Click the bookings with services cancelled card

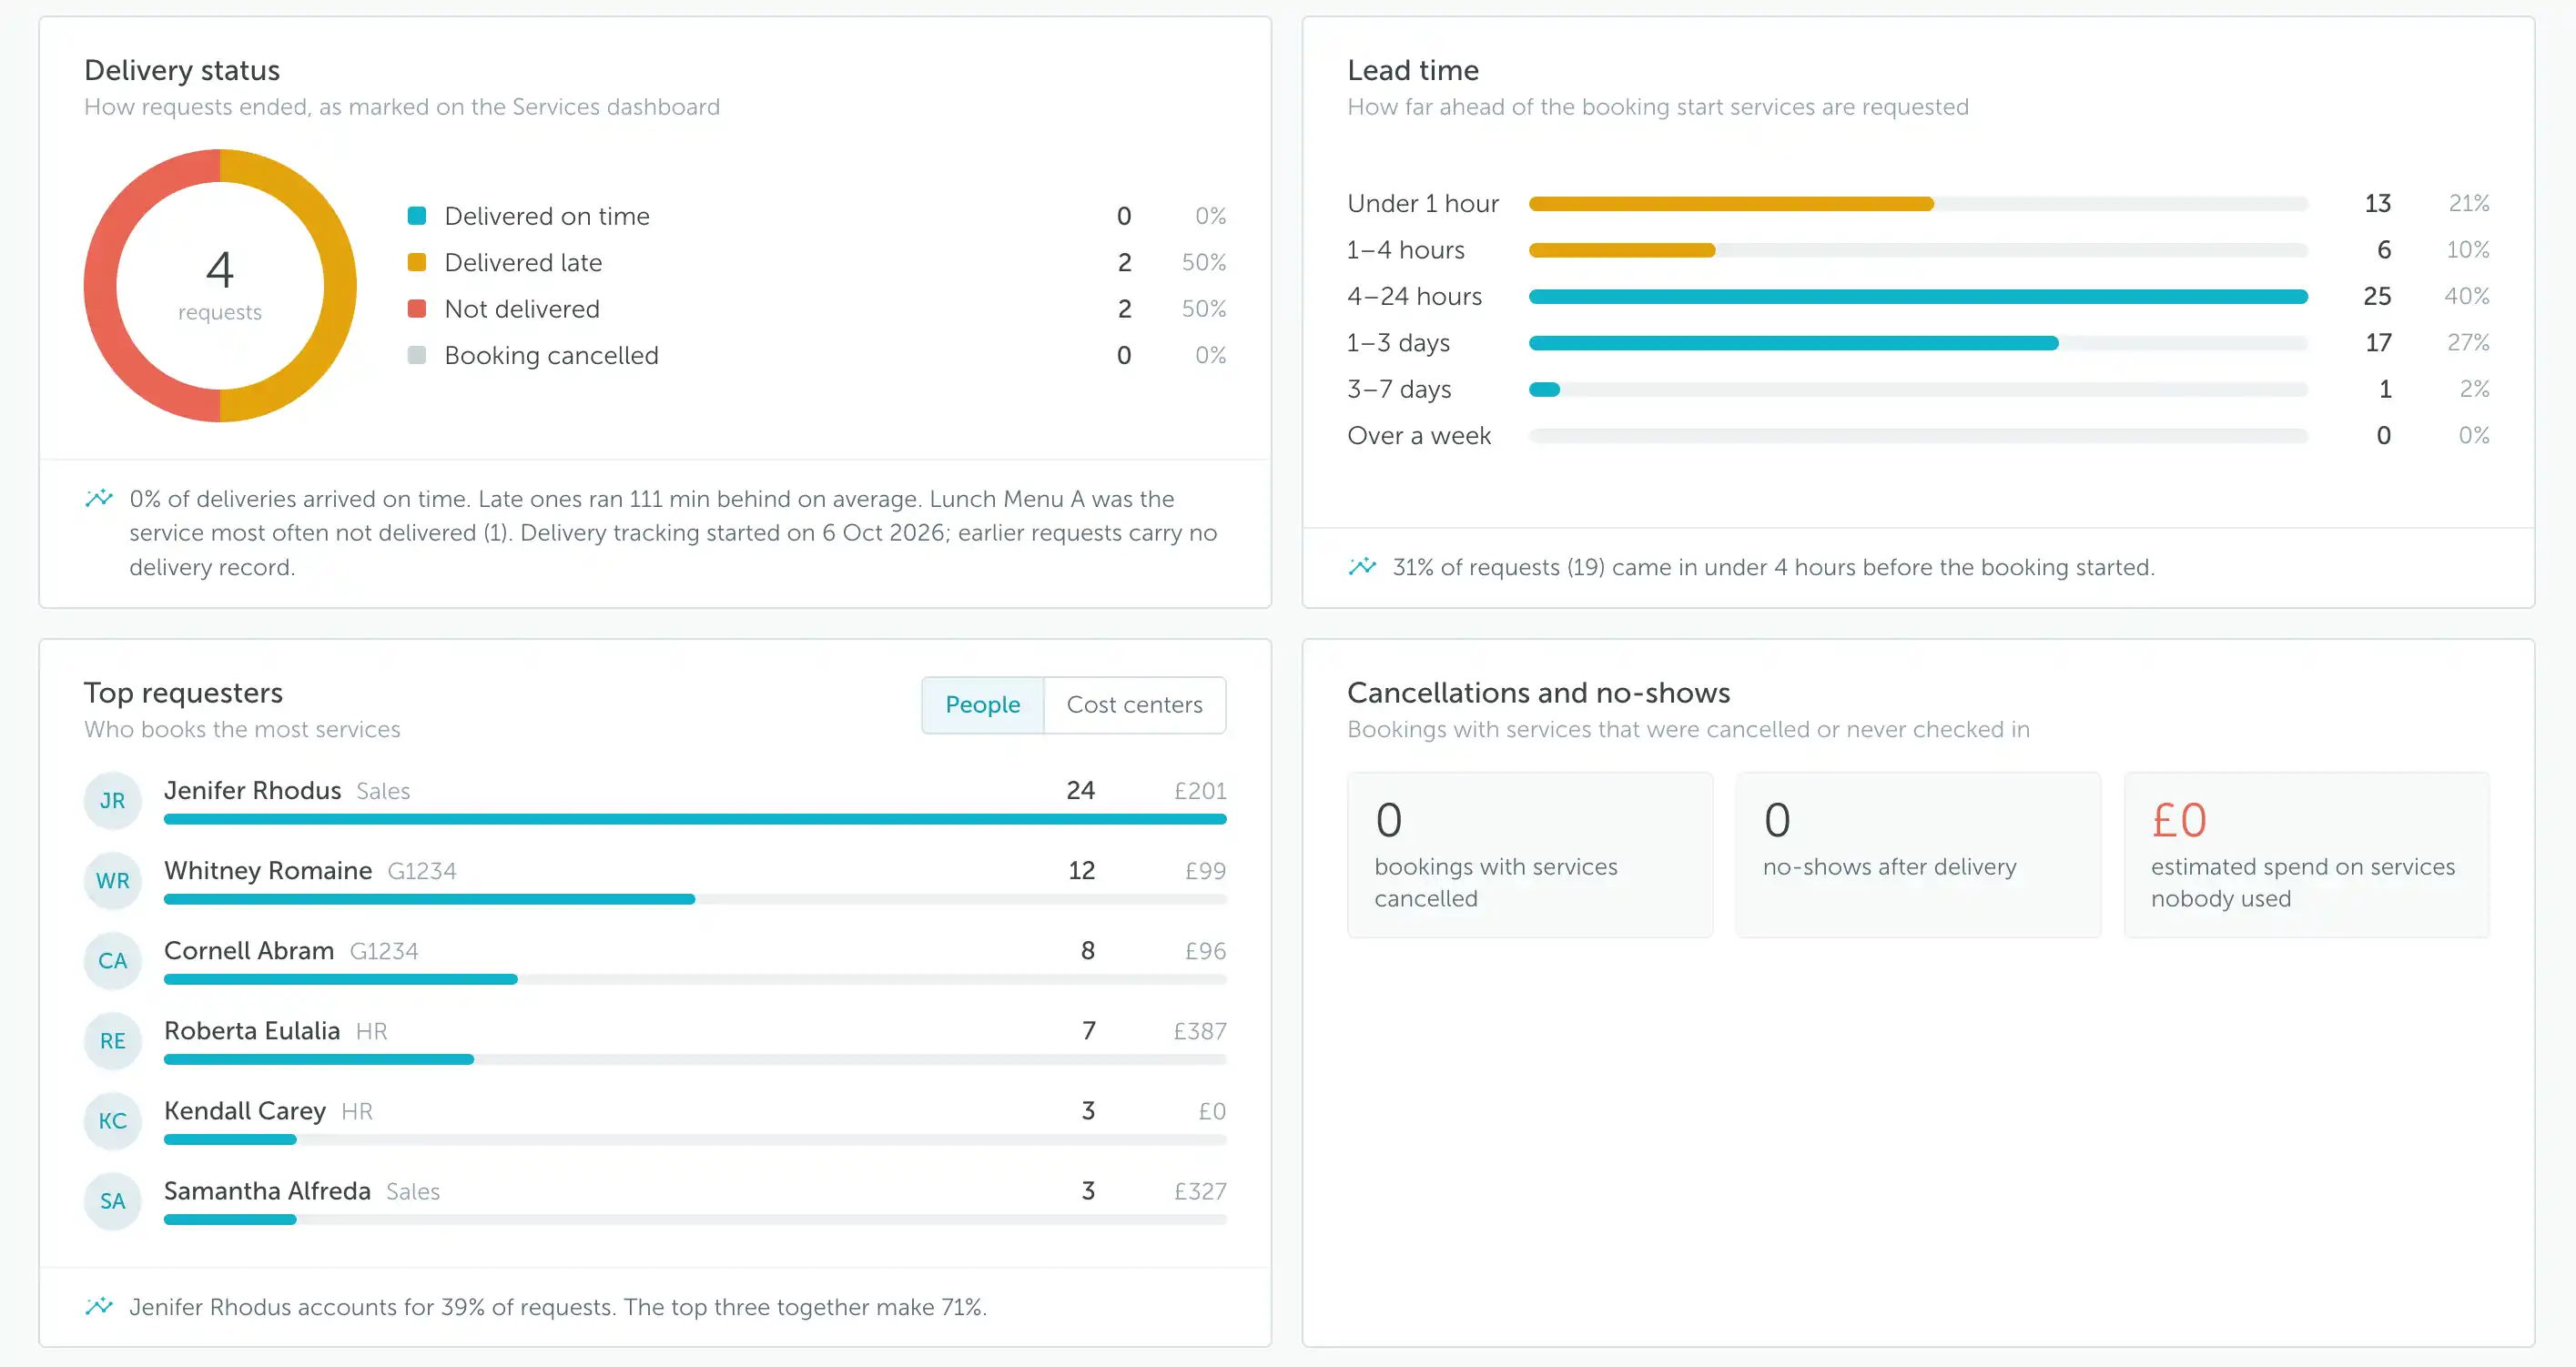tap(1530, 855)
